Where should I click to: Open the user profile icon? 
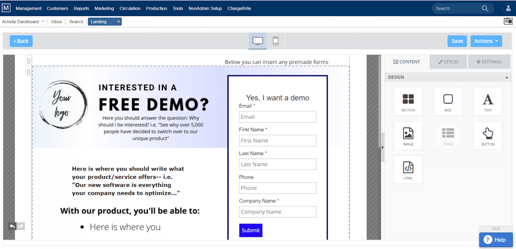pyautogui.click(x=508, y=8)
